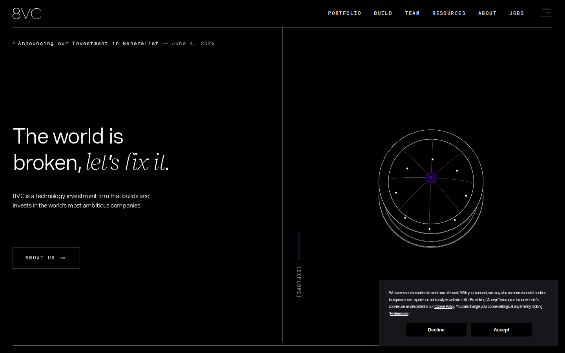Decline the cookie consent
Screen dimensions: 565x353
coord(436,330)
